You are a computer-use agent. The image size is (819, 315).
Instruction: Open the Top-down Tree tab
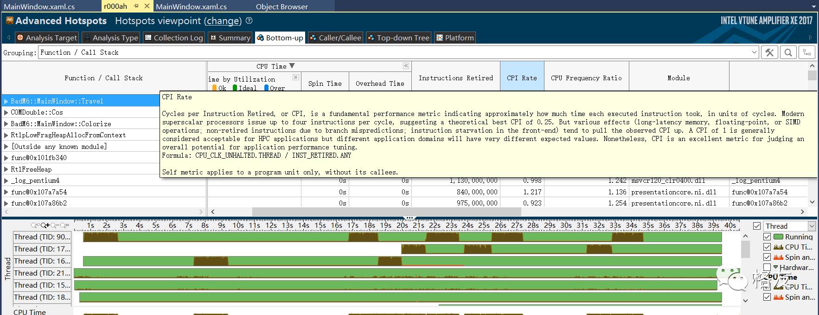399,38
